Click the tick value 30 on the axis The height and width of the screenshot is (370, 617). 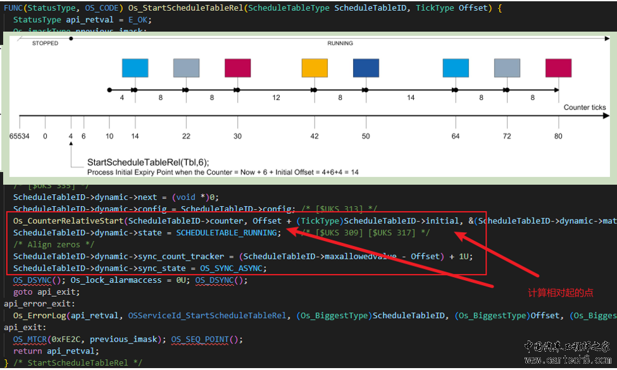point(238,136)
